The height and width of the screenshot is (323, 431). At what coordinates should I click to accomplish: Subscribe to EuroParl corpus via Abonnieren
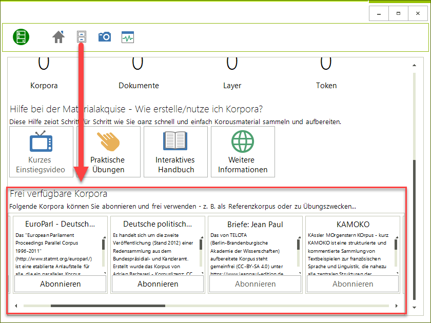[x=61, y=284]
